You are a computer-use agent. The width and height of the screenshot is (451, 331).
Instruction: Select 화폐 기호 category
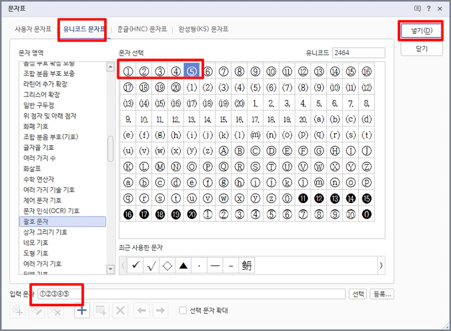35,127
